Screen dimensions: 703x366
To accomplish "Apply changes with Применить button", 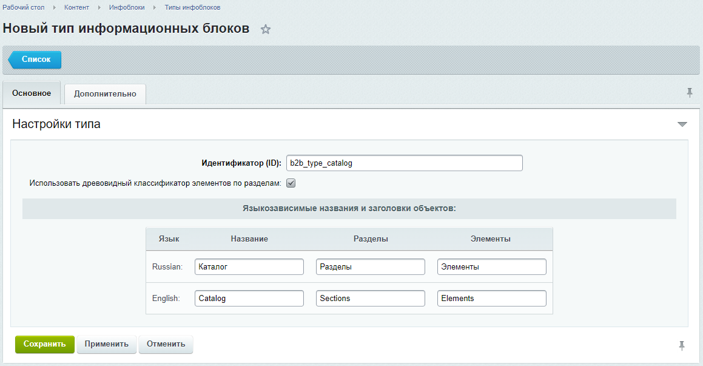I will point(107,345).
